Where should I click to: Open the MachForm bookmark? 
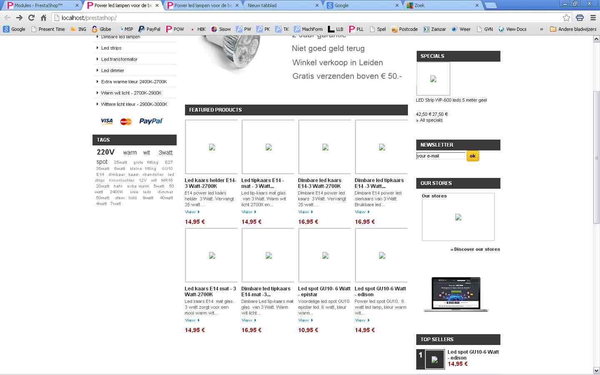point(308,29)
